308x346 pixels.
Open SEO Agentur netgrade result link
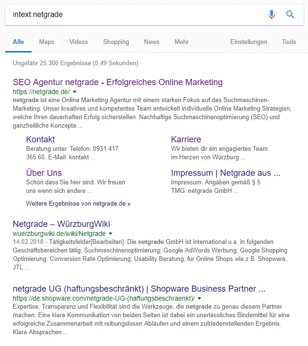[118, 82]
